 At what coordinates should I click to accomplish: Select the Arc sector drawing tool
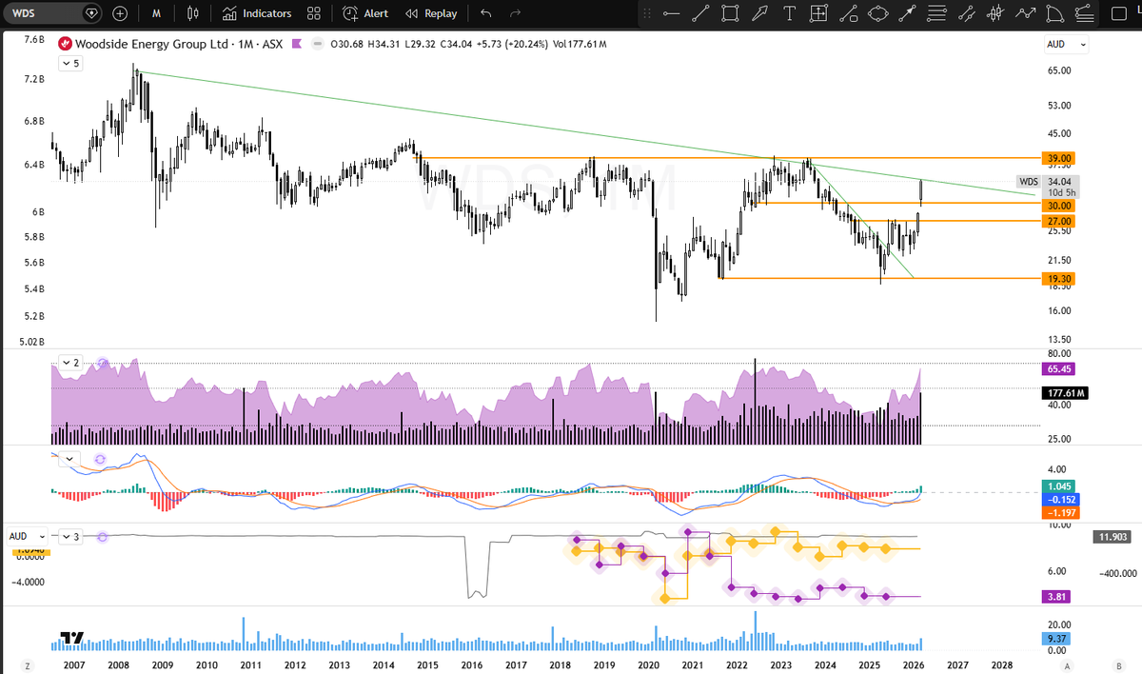(x=1053, y=13)
